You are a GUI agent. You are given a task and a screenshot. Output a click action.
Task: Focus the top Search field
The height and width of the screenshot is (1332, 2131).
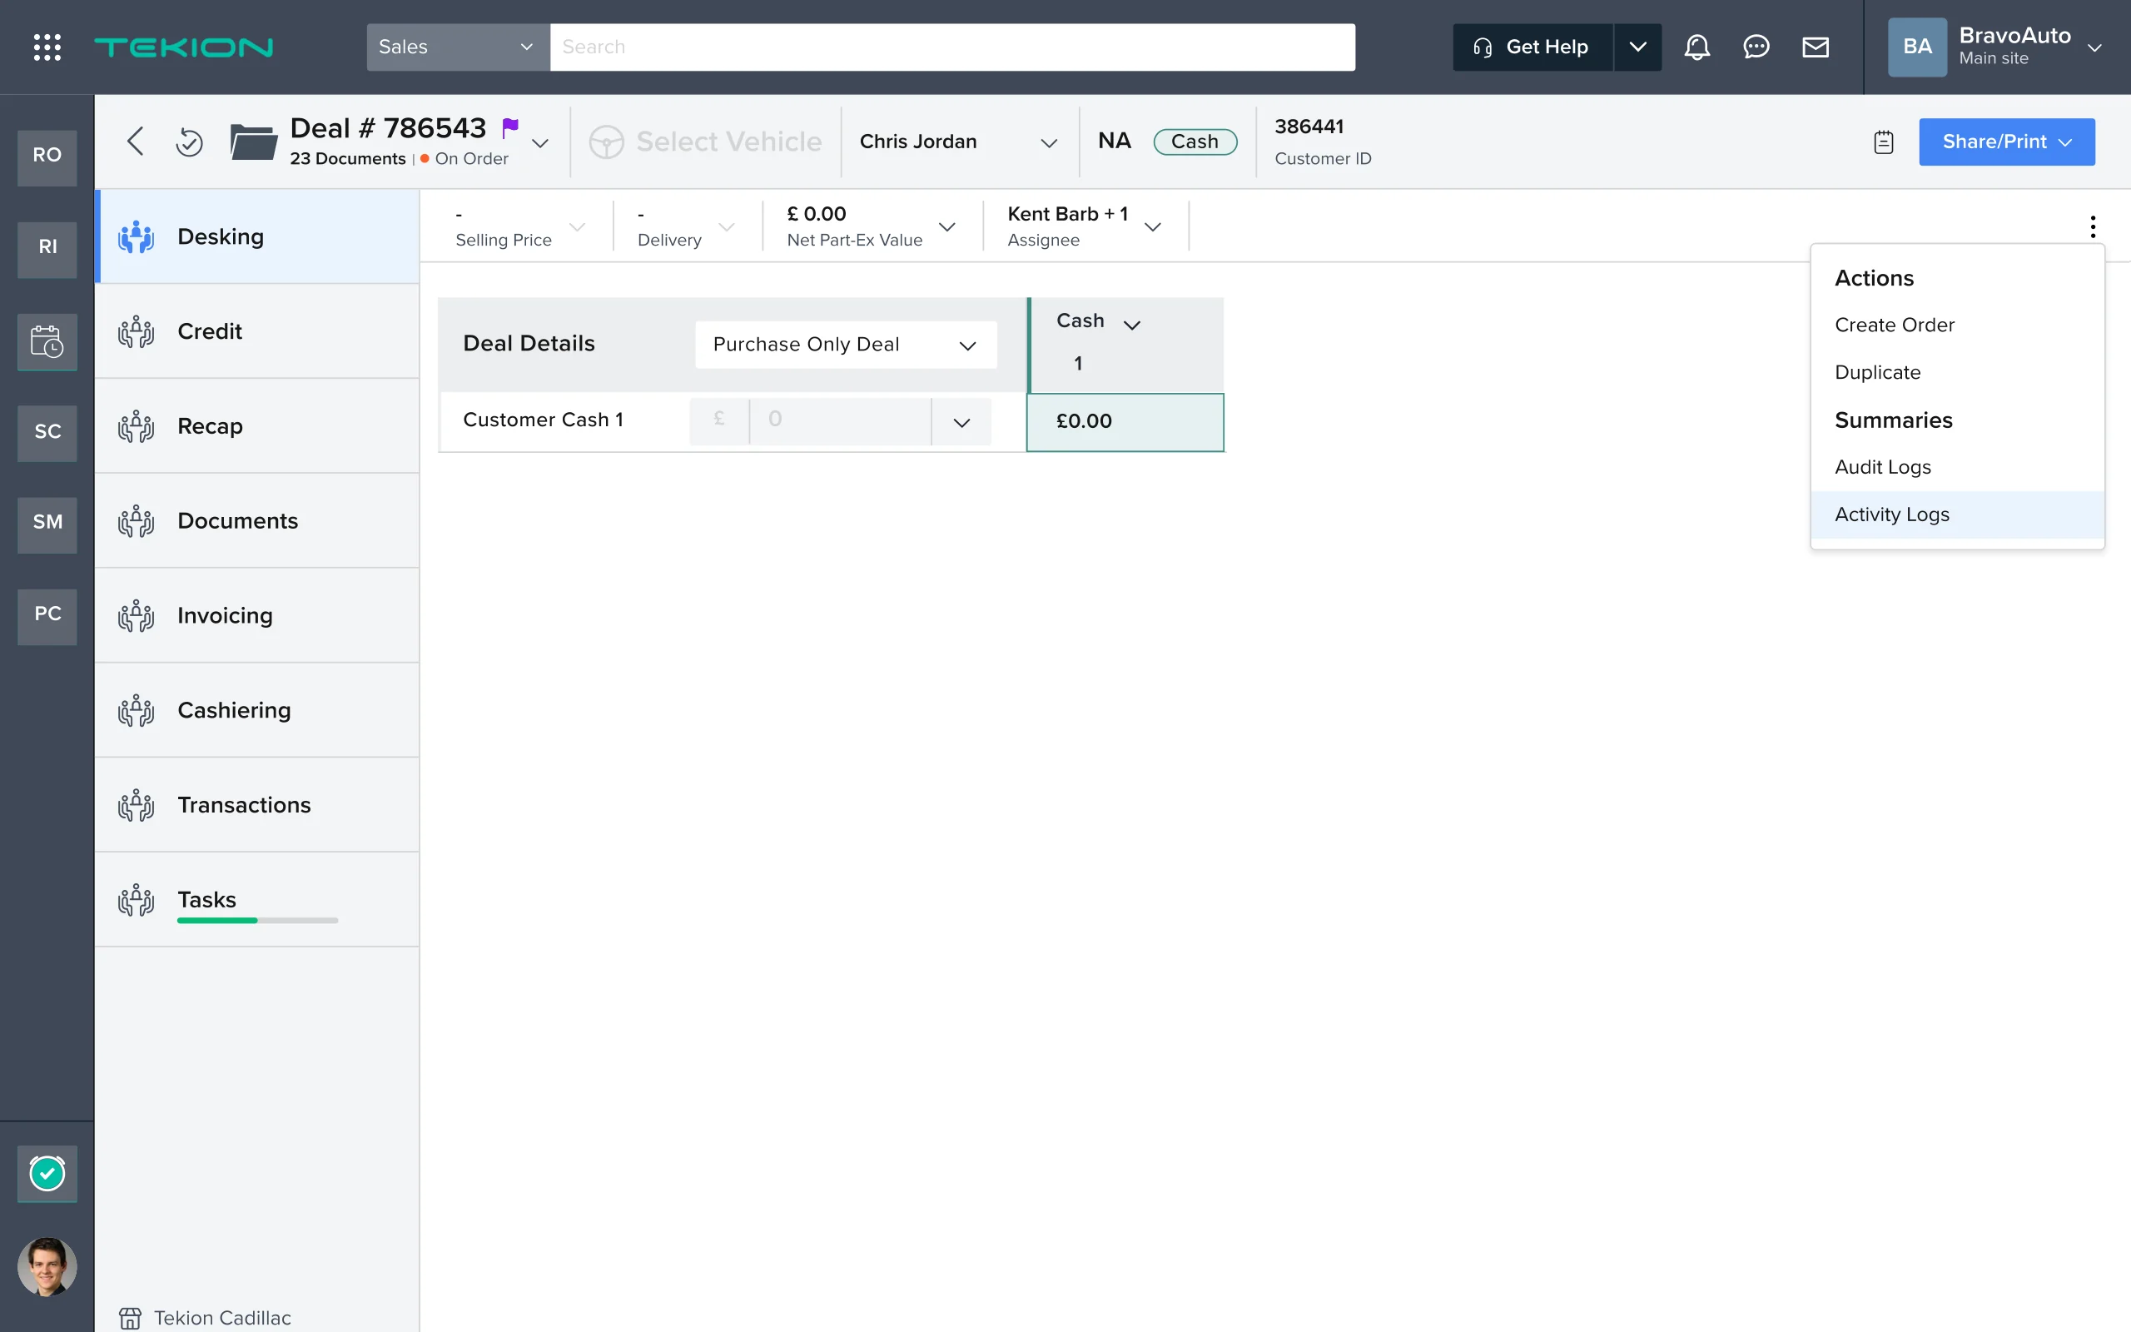pos(952,47)
